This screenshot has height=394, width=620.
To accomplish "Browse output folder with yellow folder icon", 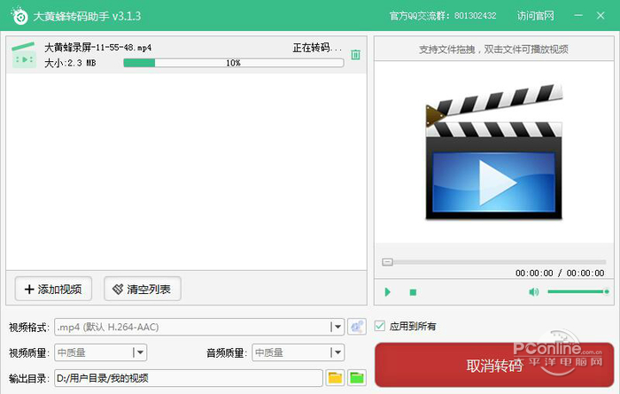I will (x=335, y=378).
